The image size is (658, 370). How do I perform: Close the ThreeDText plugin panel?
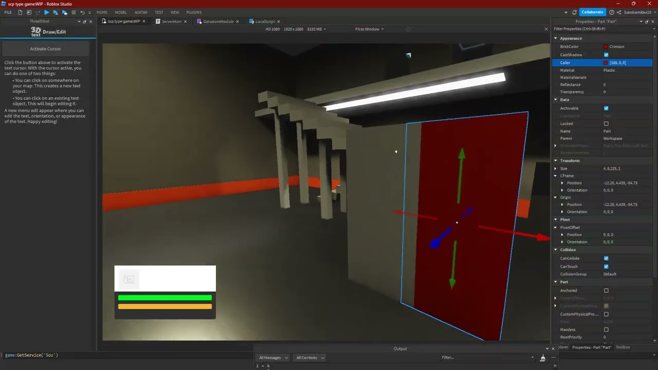pyautogui.click(x=91, y=22)
